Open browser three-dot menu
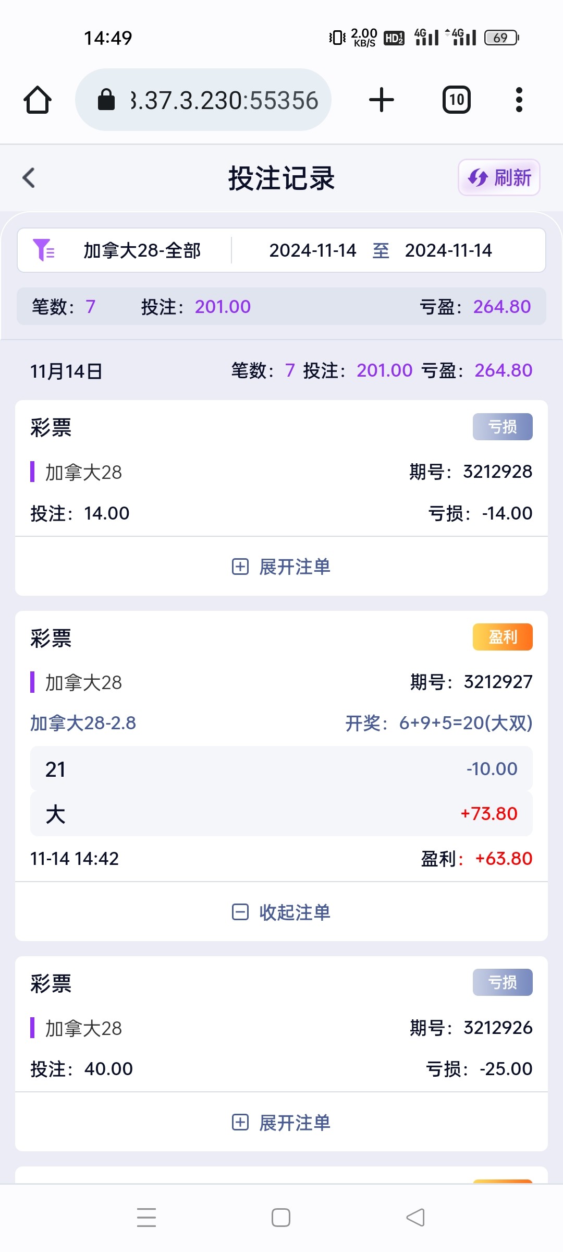 [519, 100]
